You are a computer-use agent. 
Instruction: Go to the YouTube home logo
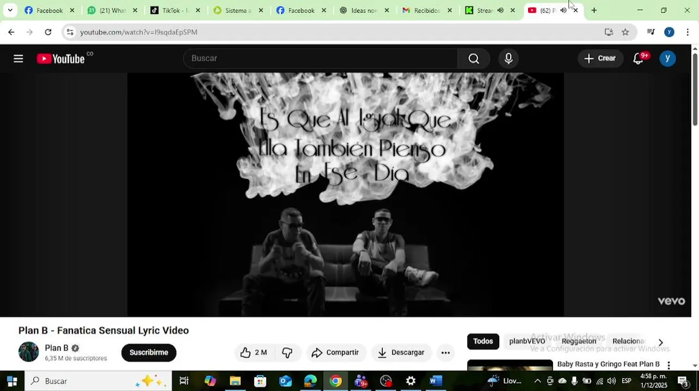pyautogui.click(x=61, y=59)
